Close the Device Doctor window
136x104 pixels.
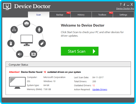tap(132, 4)
